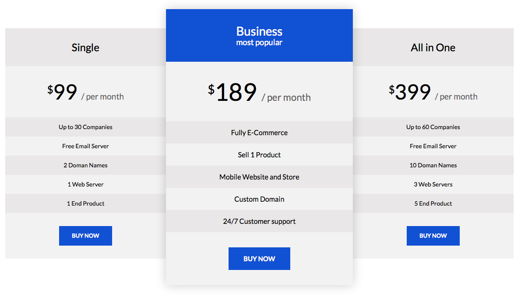
Task: Click the 'most popular' subtitle
Action: click(259, 43)
